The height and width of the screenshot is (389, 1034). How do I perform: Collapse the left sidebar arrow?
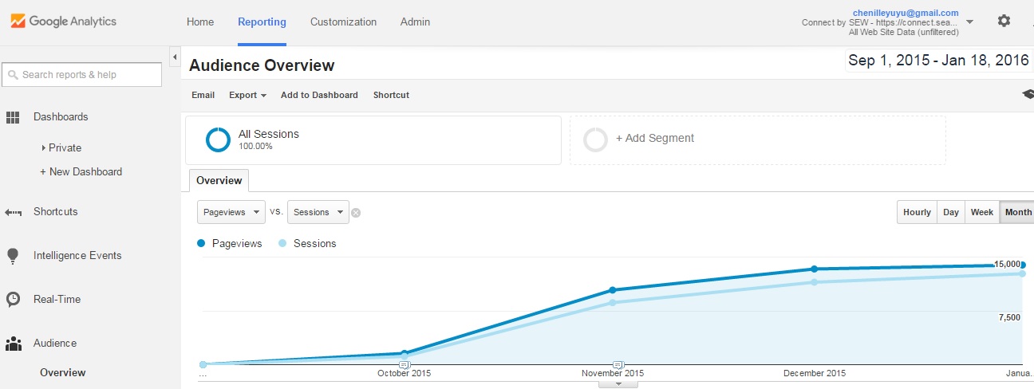point(175,56)
